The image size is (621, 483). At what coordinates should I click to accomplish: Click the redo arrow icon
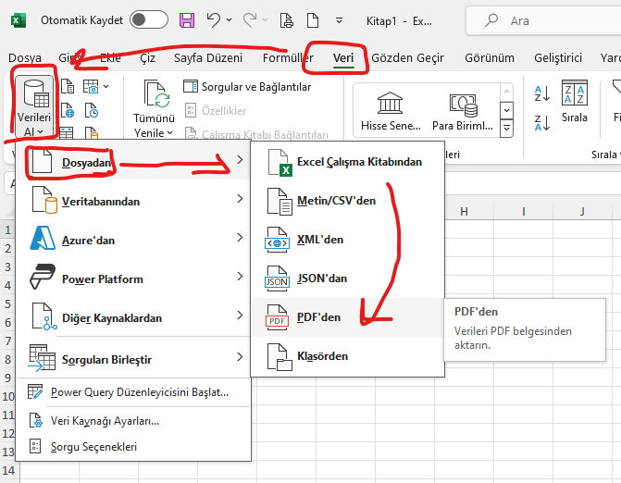click(x=250, y=19)
